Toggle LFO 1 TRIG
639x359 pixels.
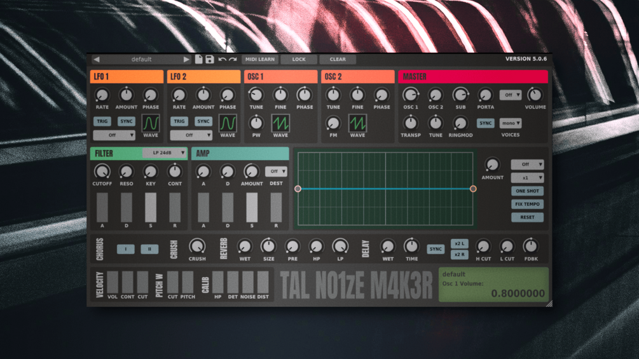click(x=102, y=121)
